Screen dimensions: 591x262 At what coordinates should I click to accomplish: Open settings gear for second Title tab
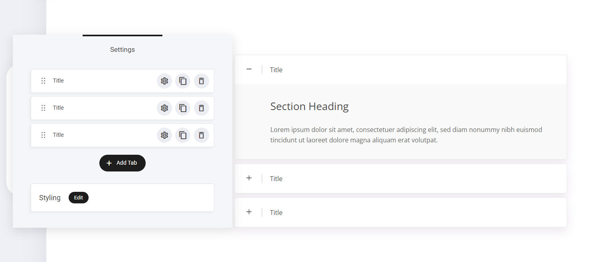click(164, 108)
